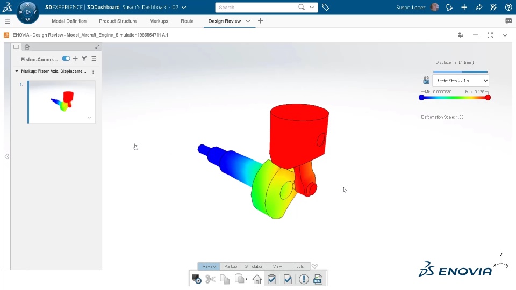
Task: Add a new dashboard tab with plus
Action: (260, 21)
